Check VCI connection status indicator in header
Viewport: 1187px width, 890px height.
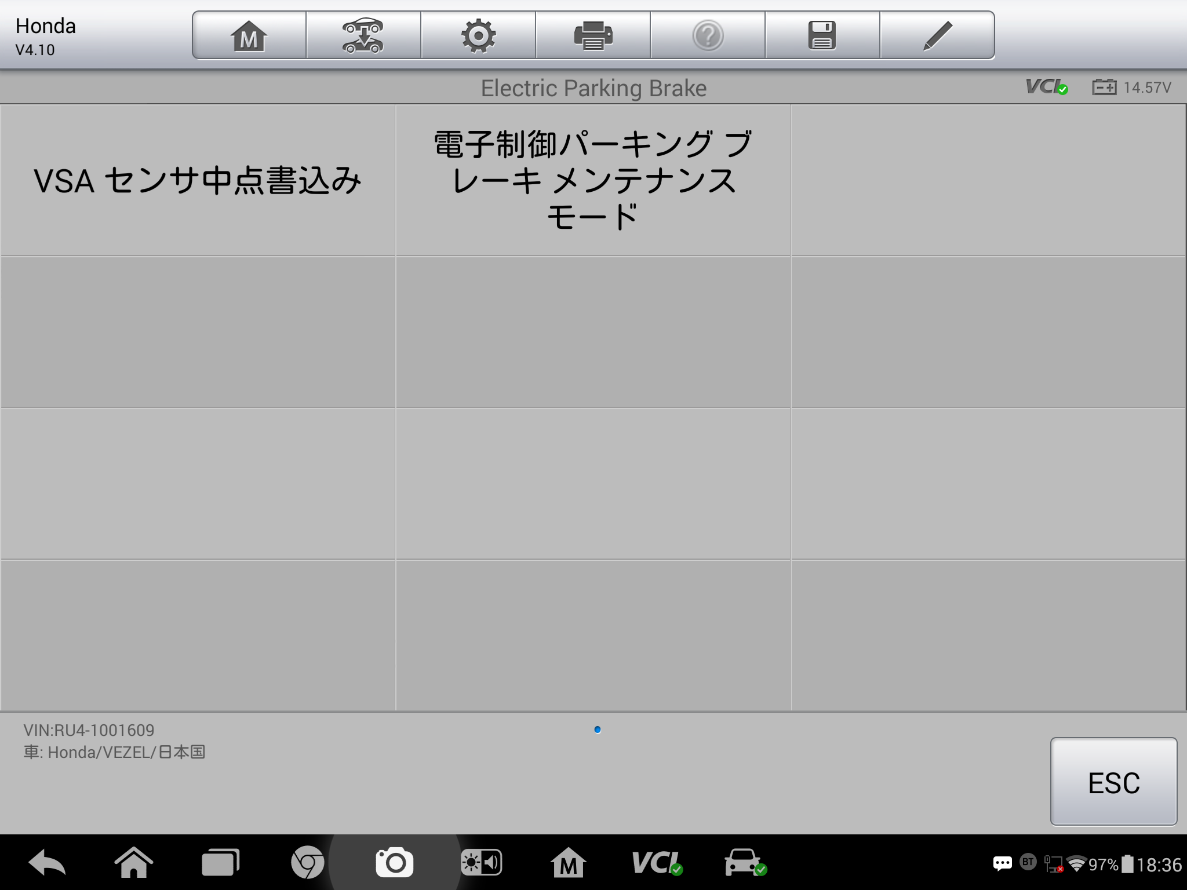pos(1047,87)
